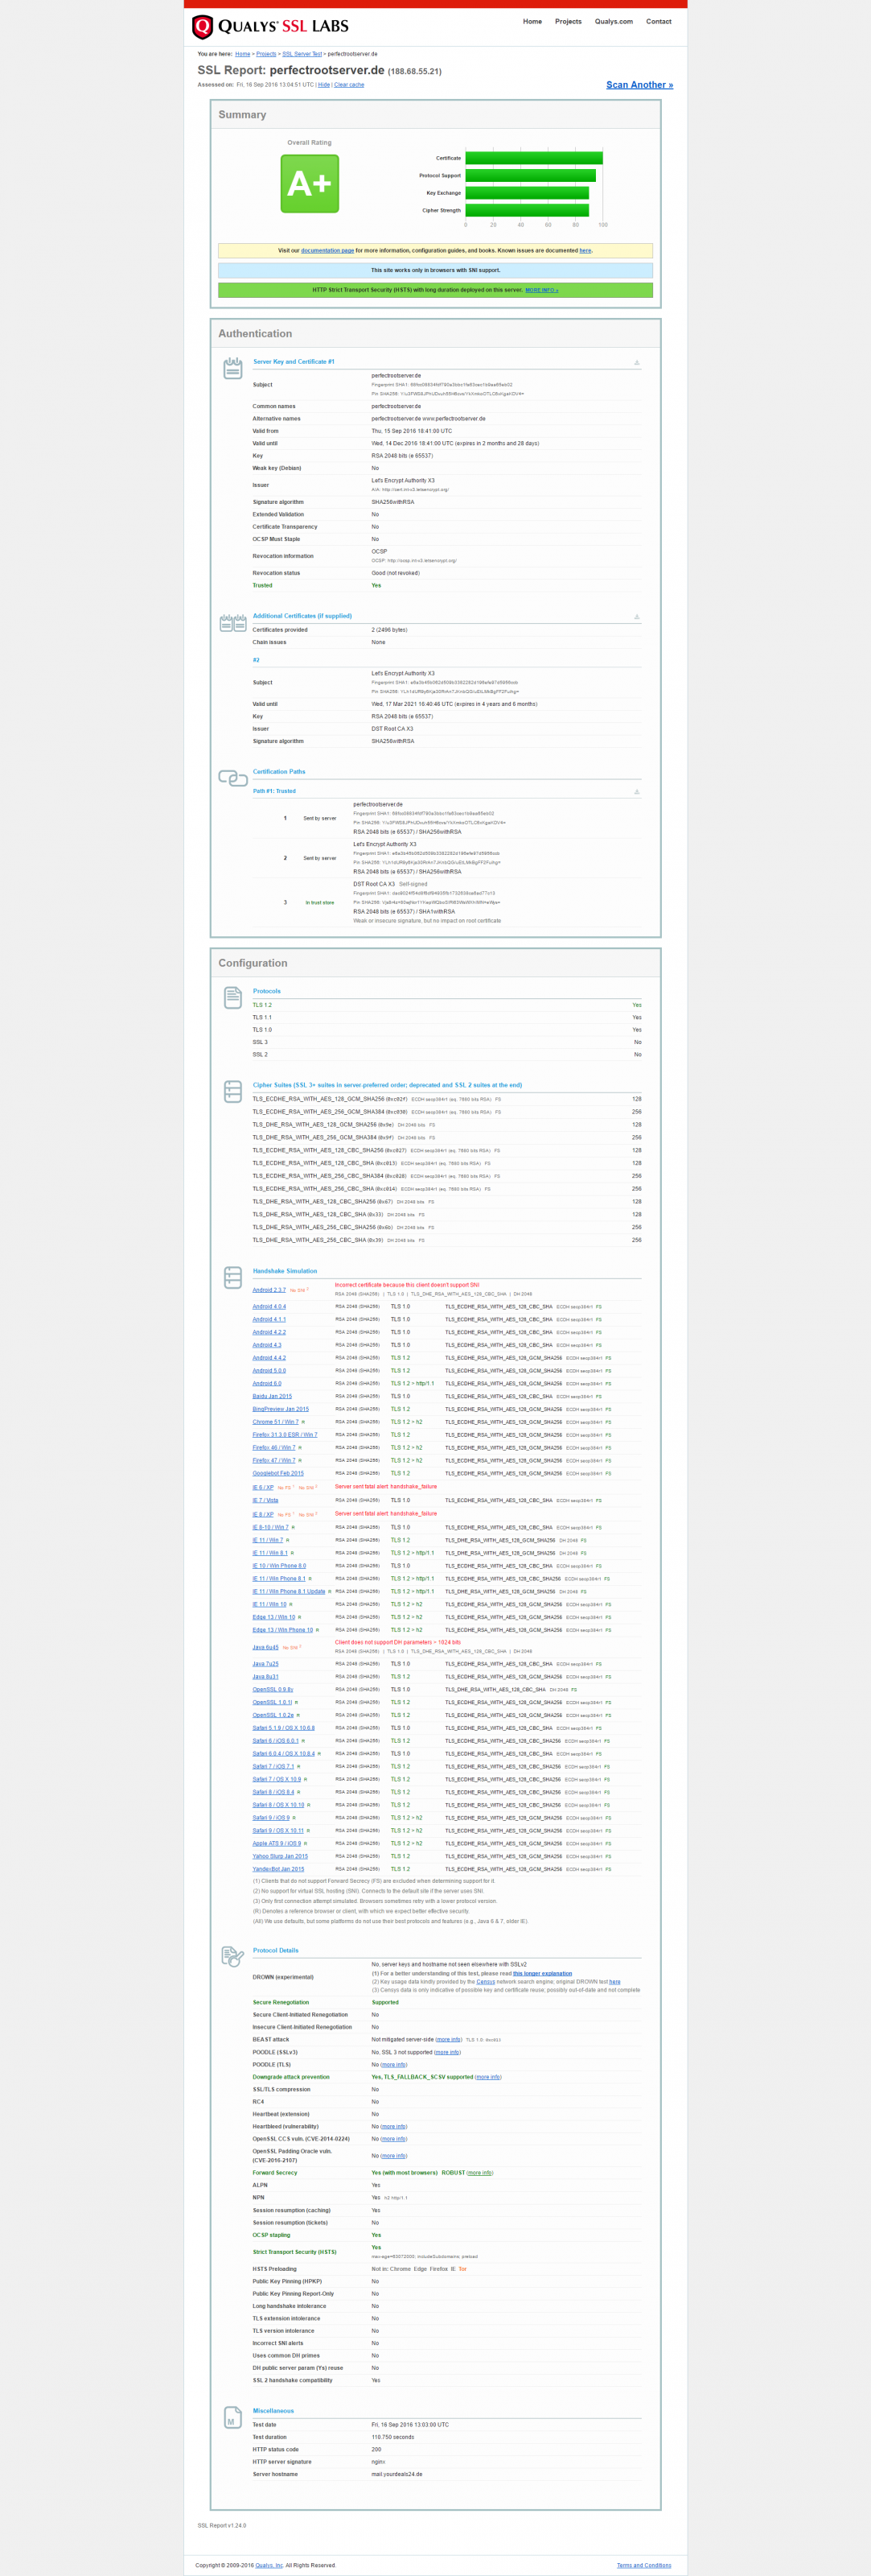Click the 'this longer explanation' DROWN link
This screenshot has width=871, height=2576.
542,1974
